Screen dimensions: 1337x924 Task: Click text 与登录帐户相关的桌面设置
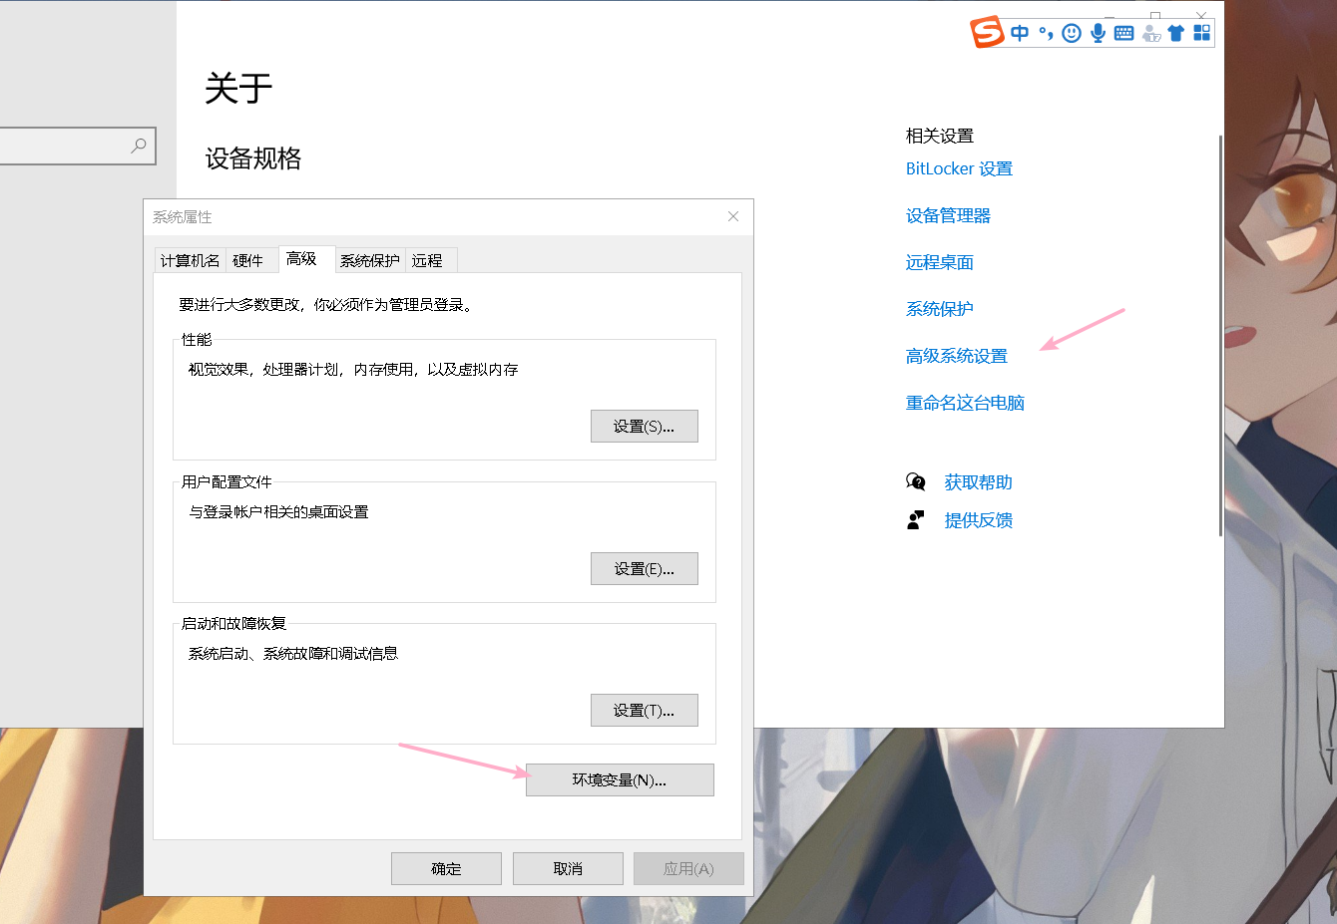(278, 511)
